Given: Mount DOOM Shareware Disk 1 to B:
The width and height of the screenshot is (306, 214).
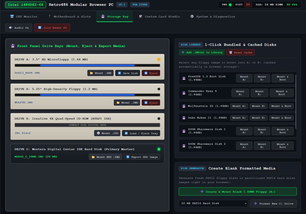Looking at the screenshot, I should click(x=262, y=131).
